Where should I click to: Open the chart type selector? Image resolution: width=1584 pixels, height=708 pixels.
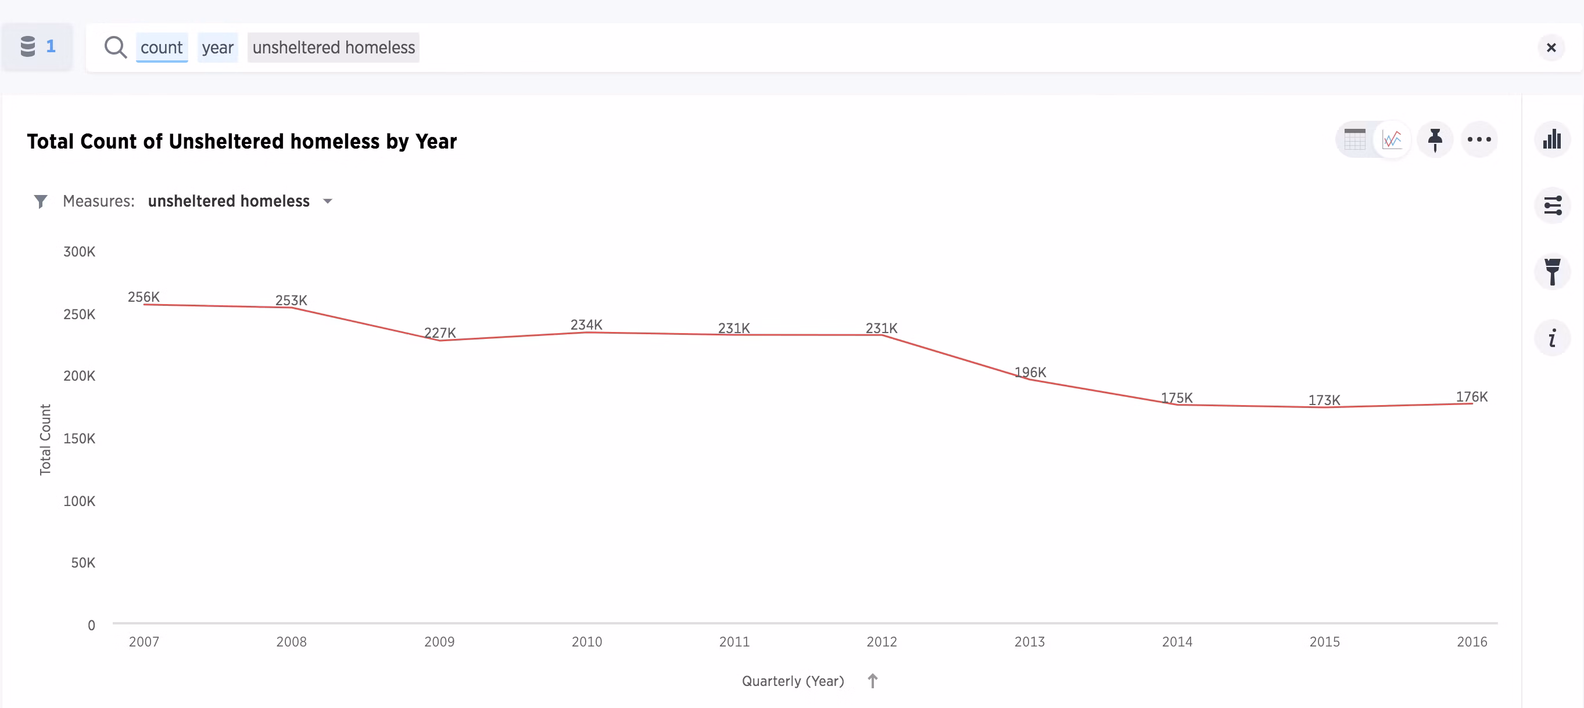(1551, 139)
